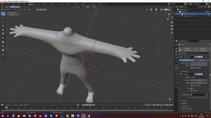
Task: Open the Add menu in viewport header
Action: click(25, 10)
